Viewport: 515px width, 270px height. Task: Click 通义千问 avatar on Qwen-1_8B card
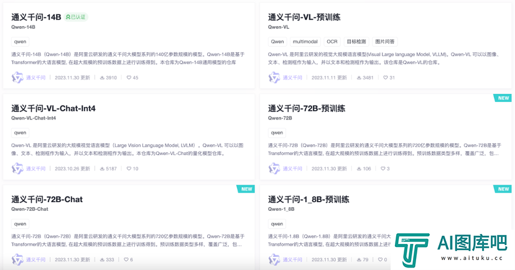[x=274, y=259]
